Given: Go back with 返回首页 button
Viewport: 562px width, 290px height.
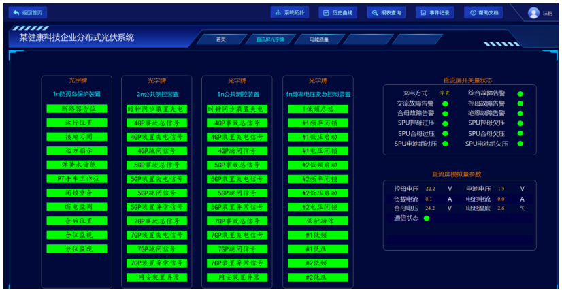Looking at the screenshot, I should pos(28,12).
